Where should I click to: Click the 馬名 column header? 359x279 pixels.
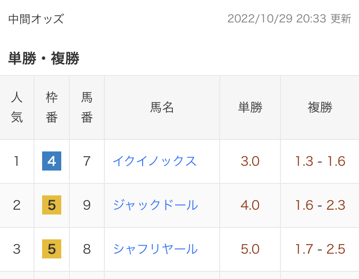coord(162,107)
